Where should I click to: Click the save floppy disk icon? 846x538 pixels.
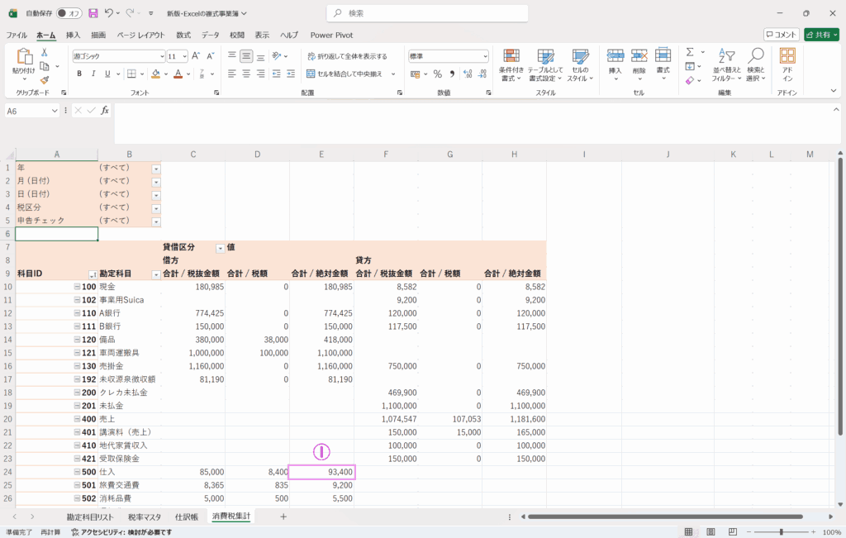[93, 13]
